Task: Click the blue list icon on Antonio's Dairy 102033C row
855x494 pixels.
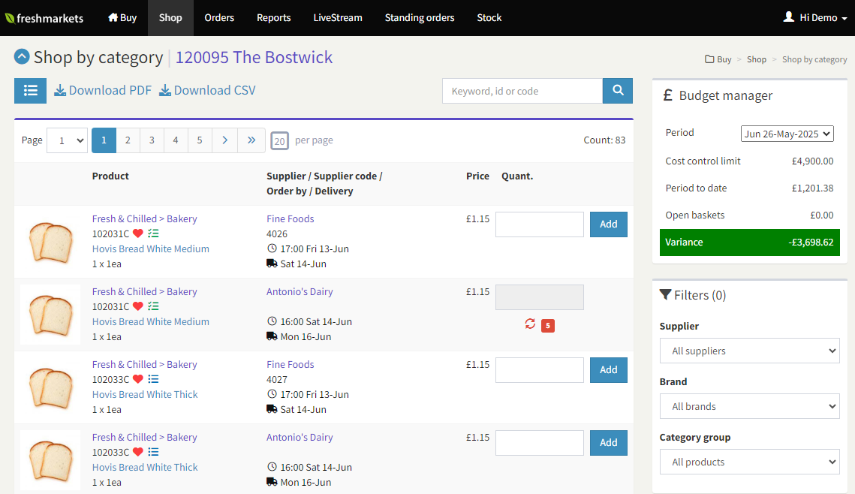Action: click(x=153, y=452)
